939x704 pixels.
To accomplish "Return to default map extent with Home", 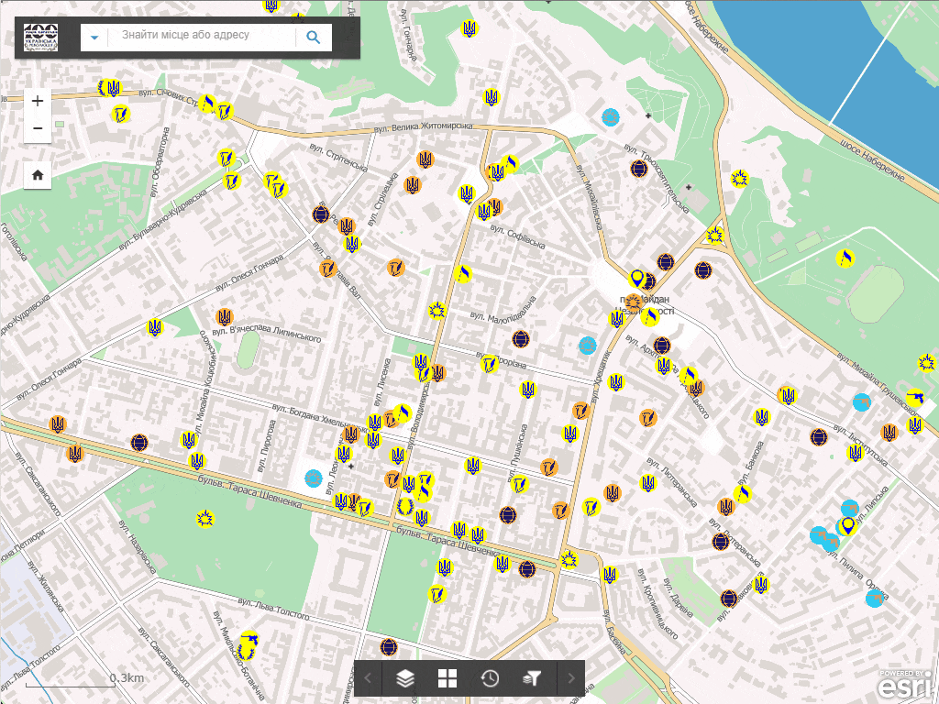I will pos(38,174).
